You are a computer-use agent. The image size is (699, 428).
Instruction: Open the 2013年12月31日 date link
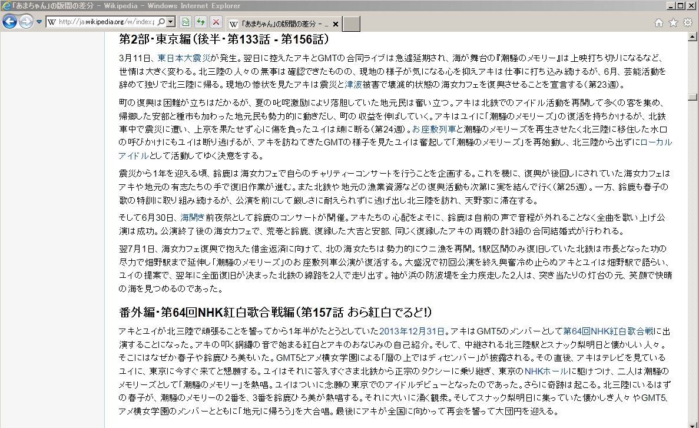point(412,331)
